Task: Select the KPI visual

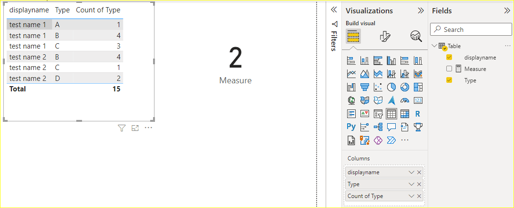Action: click(364, 114)
